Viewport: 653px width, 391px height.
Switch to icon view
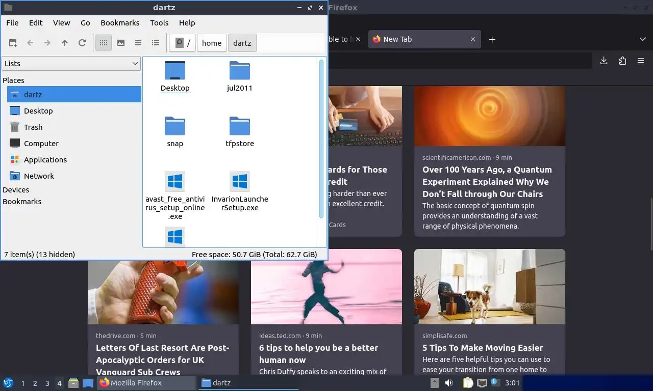point(104,43)
